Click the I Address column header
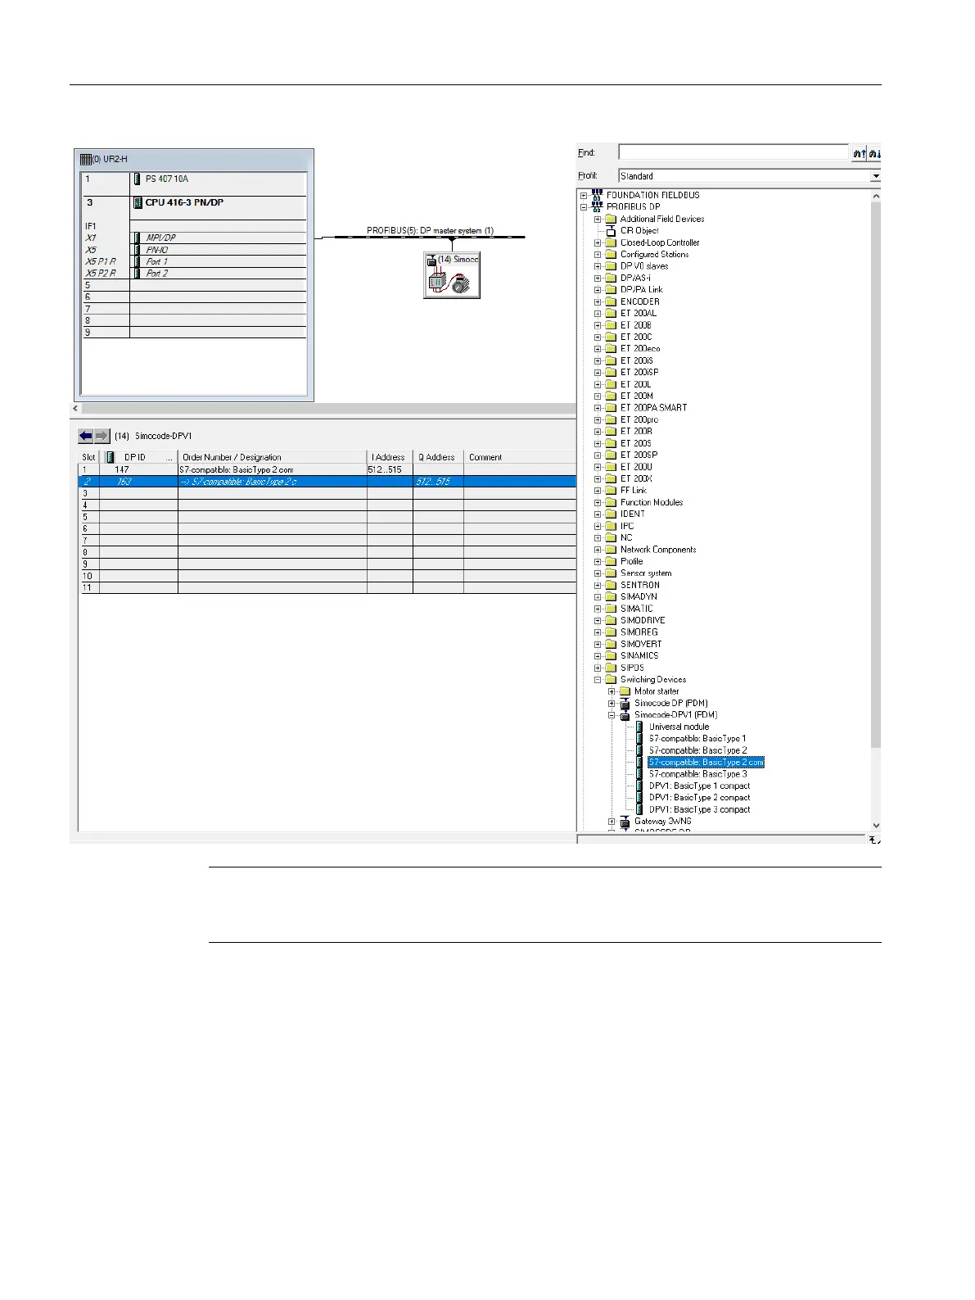 (x=390, y=457)
